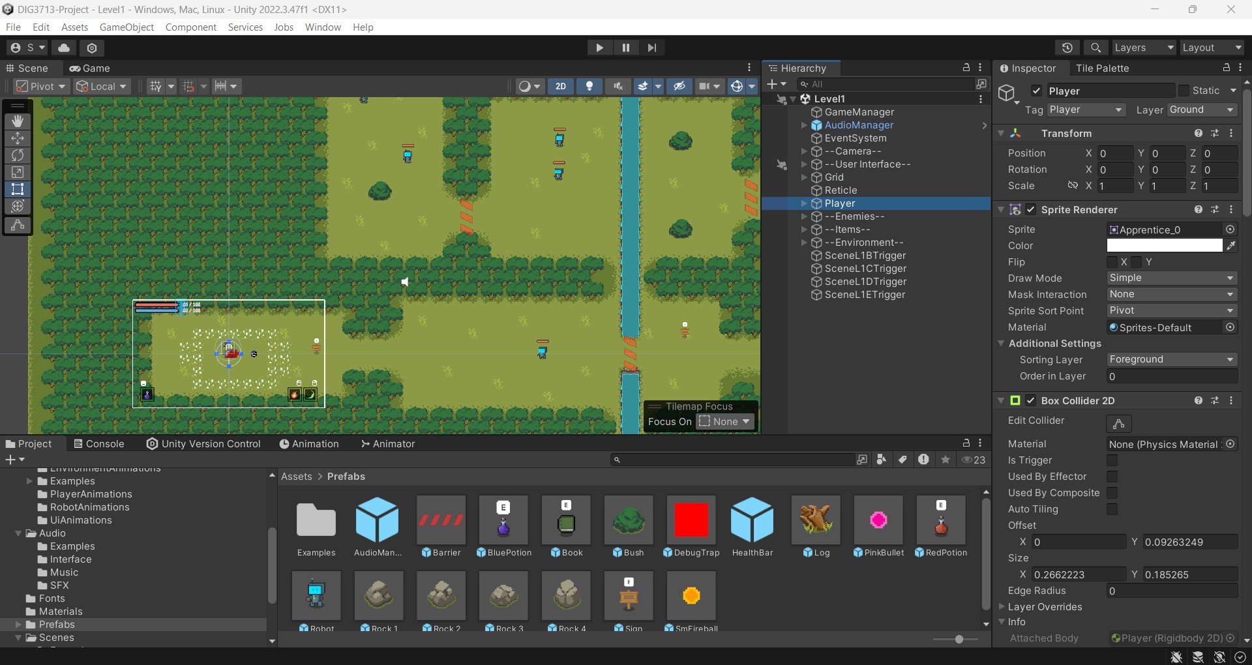Screen dimensions: 1252x665
Task: Select the Hand tool in the Scene toolbar
Action: tap(18, 121)
